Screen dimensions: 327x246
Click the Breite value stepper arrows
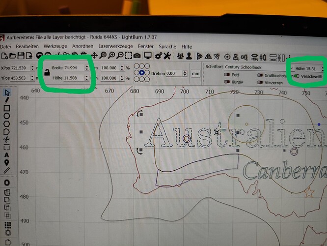pyautogui.click(x=87, y=68)
